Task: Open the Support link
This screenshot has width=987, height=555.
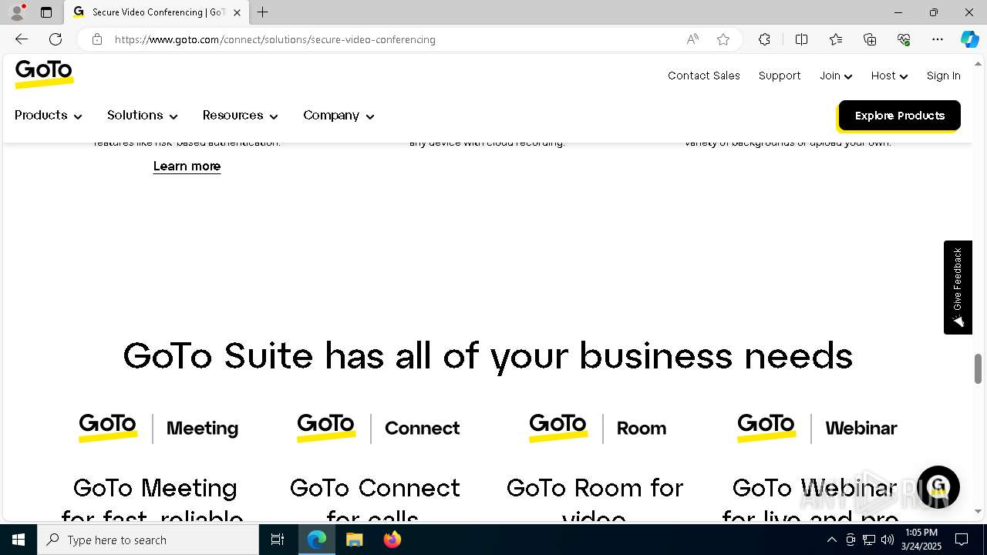Action: [x=780, y=76]
